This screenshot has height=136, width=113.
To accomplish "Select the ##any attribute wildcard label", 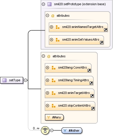I will (x=56, y=117).
